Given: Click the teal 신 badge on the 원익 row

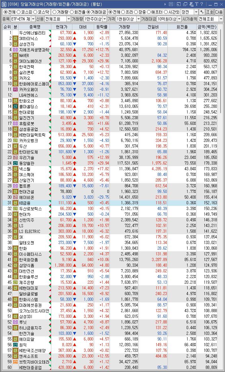Looking at the screenshot, I should pyautogui.click(x=15, y=345).
